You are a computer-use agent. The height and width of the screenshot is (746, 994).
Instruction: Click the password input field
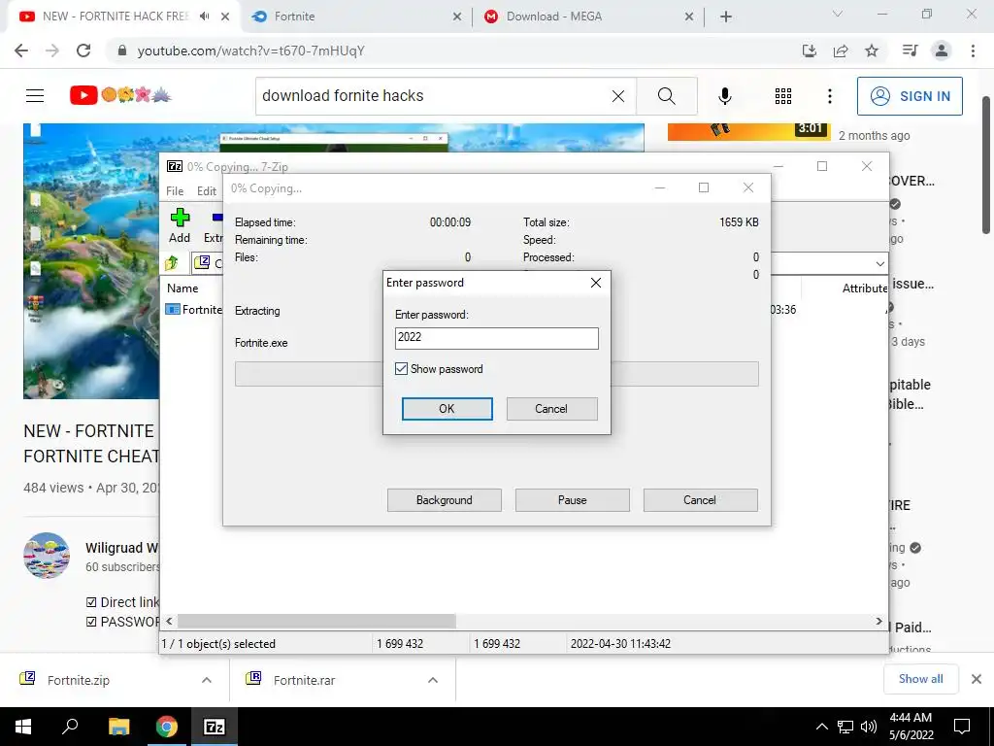coord(496,337)
